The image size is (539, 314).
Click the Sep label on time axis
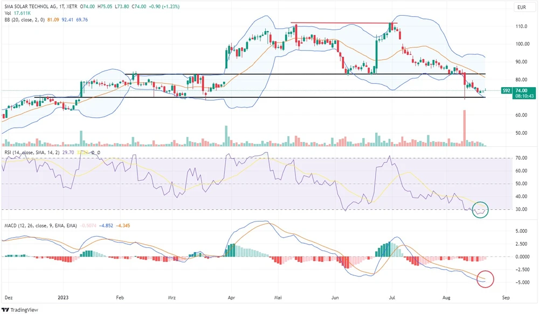pos(505,297)
